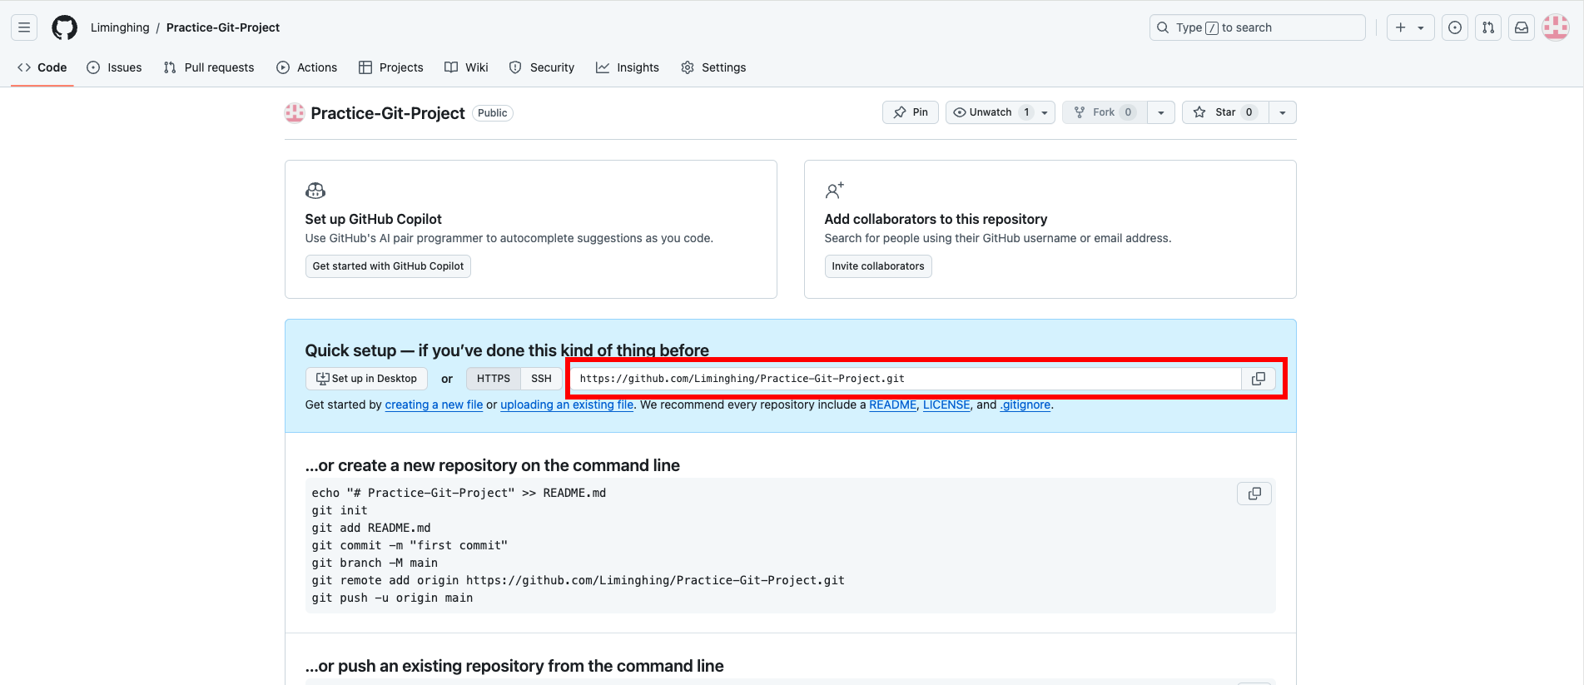Expand the star lists dropdown caret
Image resolution: width=1584 pixels, height=685 pixels.
[x=1283, y=112]
